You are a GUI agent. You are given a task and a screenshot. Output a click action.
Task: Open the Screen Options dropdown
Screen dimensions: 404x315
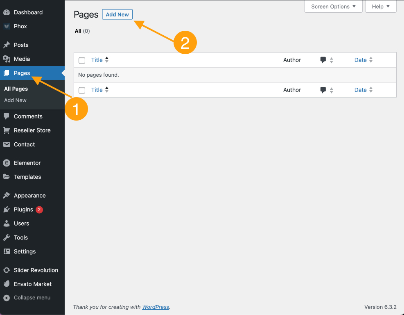[x=333, y=7]
